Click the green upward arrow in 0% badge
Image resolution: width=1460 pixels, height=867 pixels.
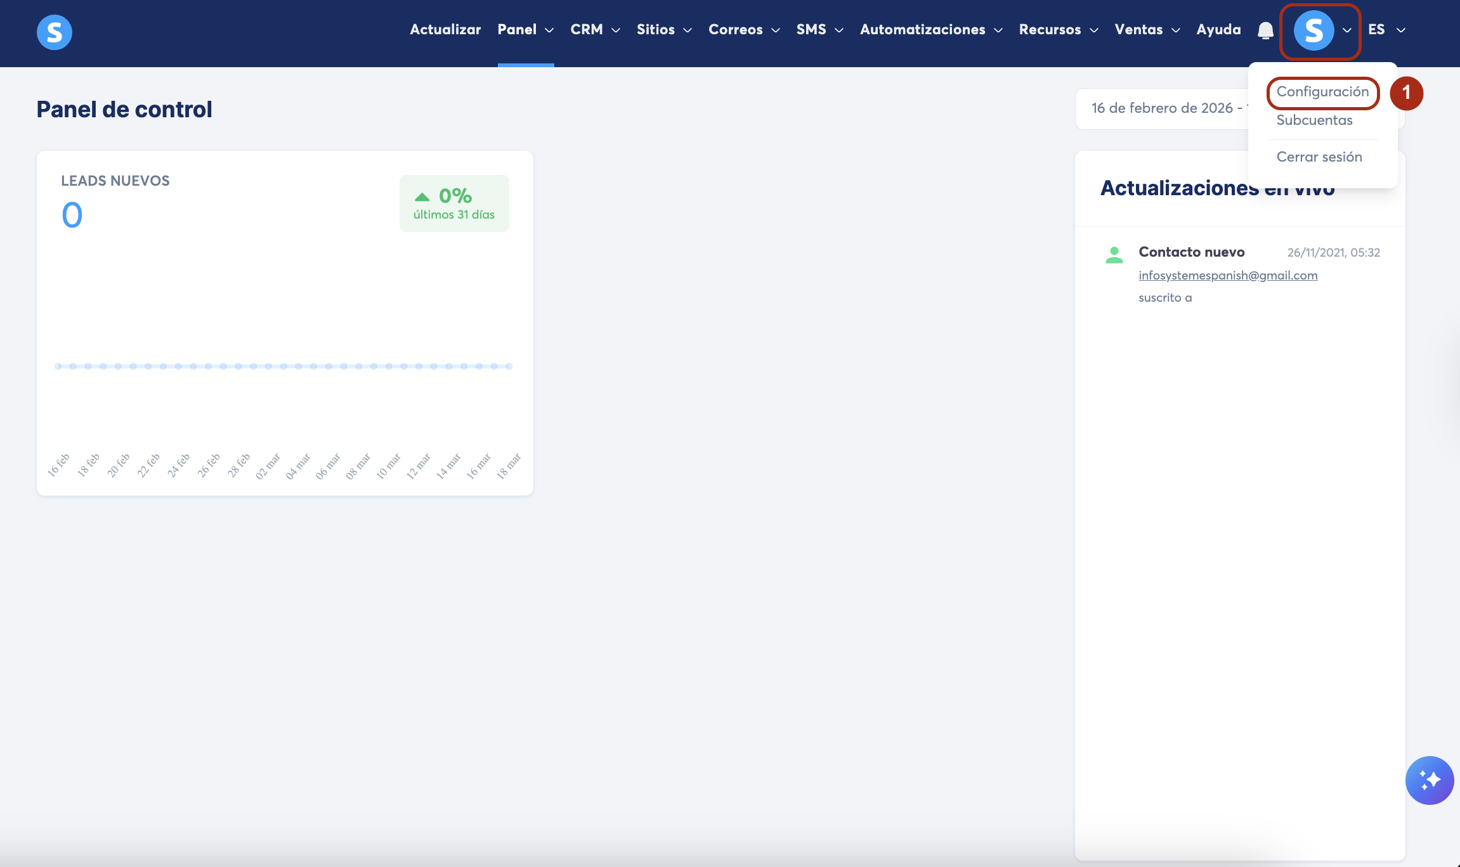coord(422,197)
